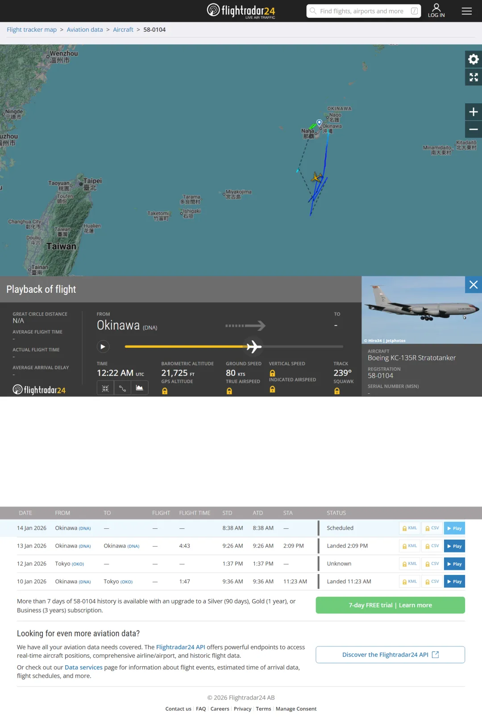Screen dimensions: 482x726
Task: Click the unplayed grey portion of the playback timeline
Action: click(303, 346)
